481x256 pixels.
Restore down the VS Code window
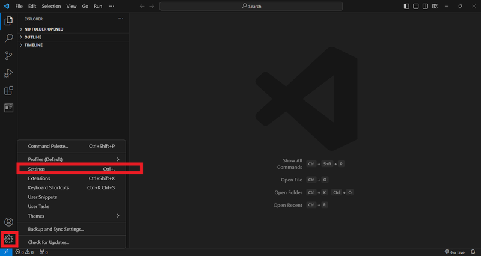460,6
